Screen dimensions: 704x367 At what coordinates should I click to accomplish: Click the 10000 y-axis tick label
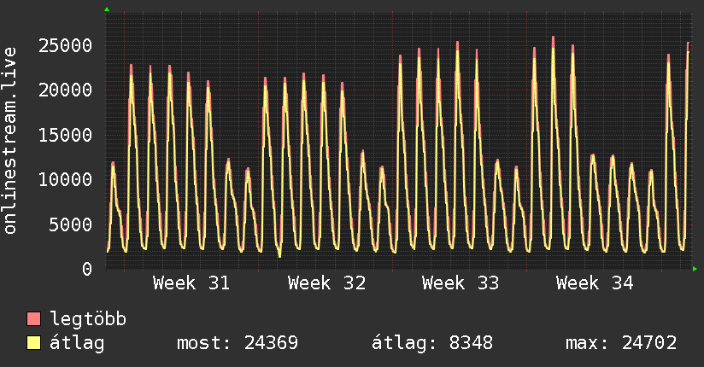click(x=65, y=179)
